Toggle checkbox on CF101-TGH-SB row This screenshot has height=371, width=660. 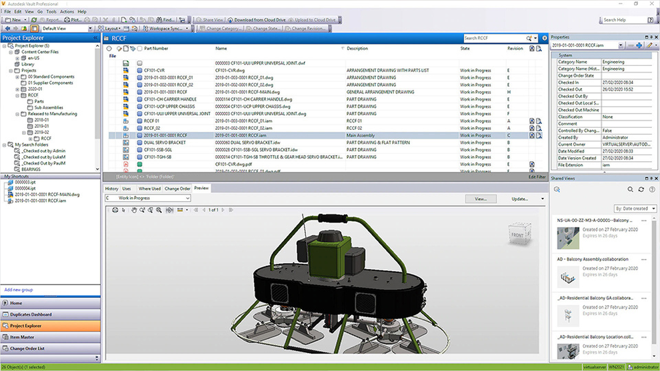point(140,157)
